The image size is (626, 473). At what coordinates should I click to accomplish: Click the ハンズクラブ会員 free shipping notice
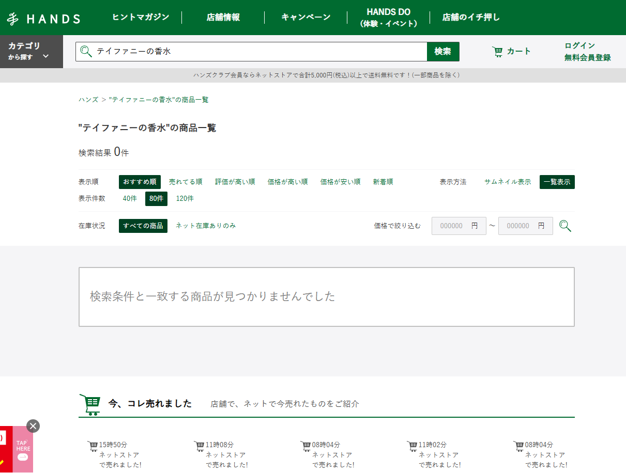coord(326,75)
